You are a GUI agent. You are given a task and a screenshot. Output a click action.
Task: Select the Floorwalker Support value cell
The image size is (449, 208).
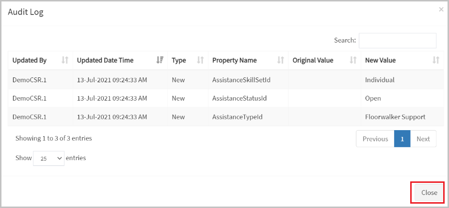pyautogui.click(x=402, y=117)
